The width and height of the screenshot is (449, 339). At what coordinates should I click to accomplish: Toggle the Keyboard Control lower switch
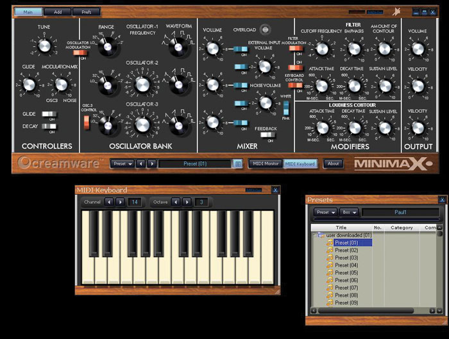[x=295, y=85]
